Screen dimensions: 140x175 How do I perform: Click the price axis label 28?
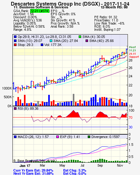pos(130,60)
